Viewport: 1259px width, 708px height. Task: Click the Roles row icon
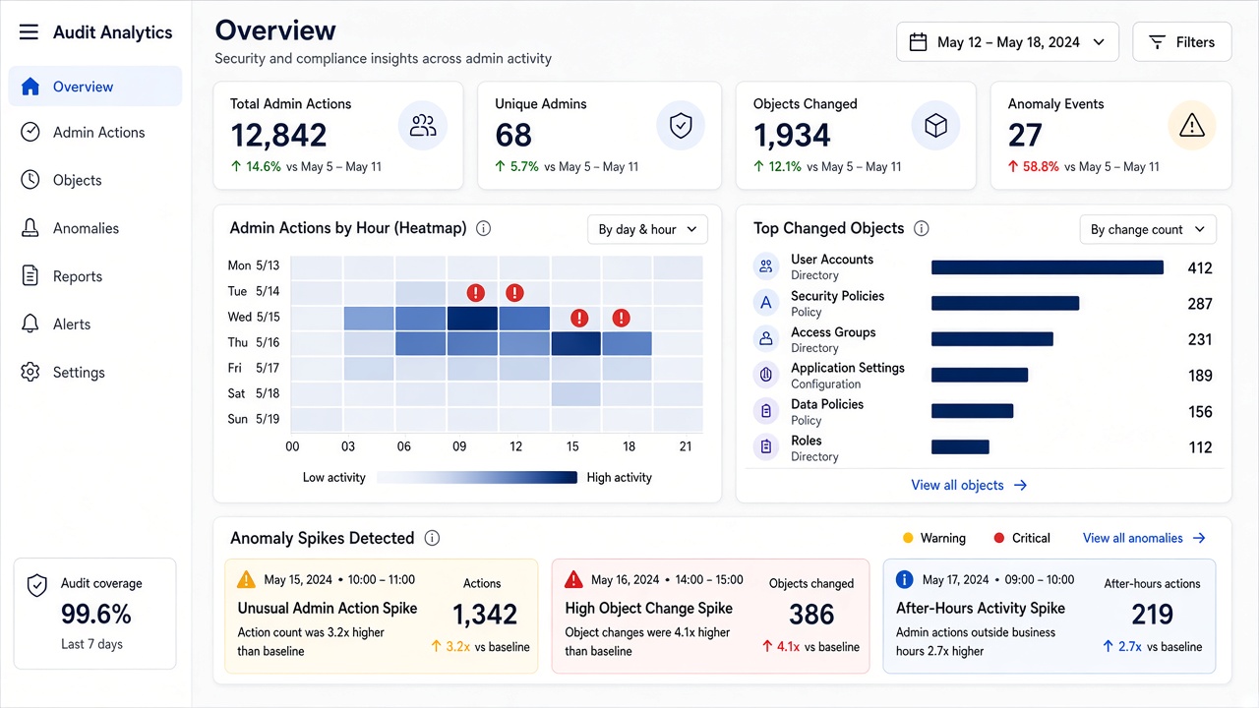(x=765, y=447)
